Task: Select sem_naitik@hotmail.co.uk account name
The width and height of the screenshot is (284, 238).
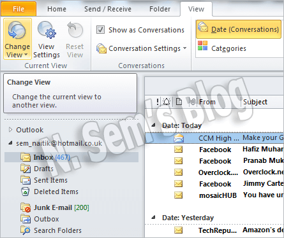Action: [x=59, y=143]
